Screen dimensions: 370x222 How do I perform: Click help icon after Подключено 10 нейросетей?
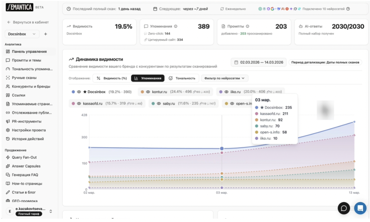click(x=348, y=9)
